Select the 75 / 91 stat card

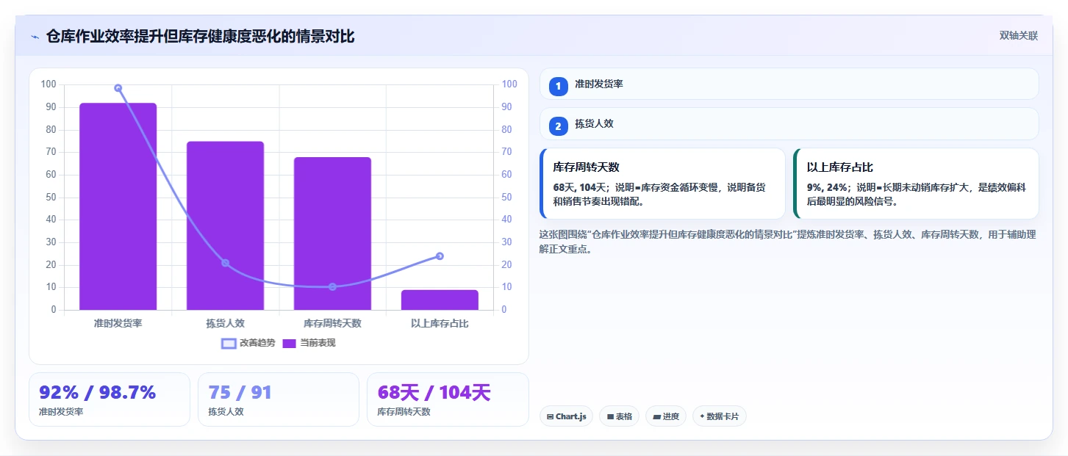pos(279,399)
